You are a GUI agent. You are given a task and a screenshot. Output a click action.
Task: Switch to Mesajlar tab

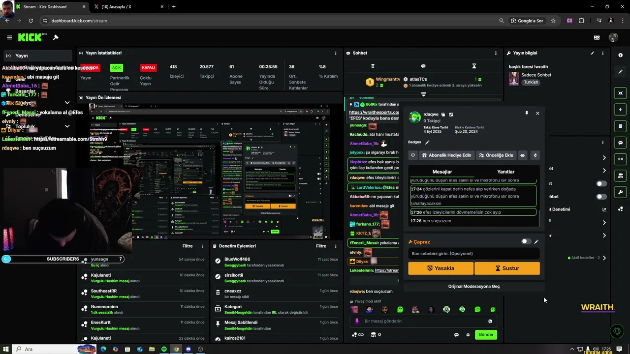tap(442, 172)
